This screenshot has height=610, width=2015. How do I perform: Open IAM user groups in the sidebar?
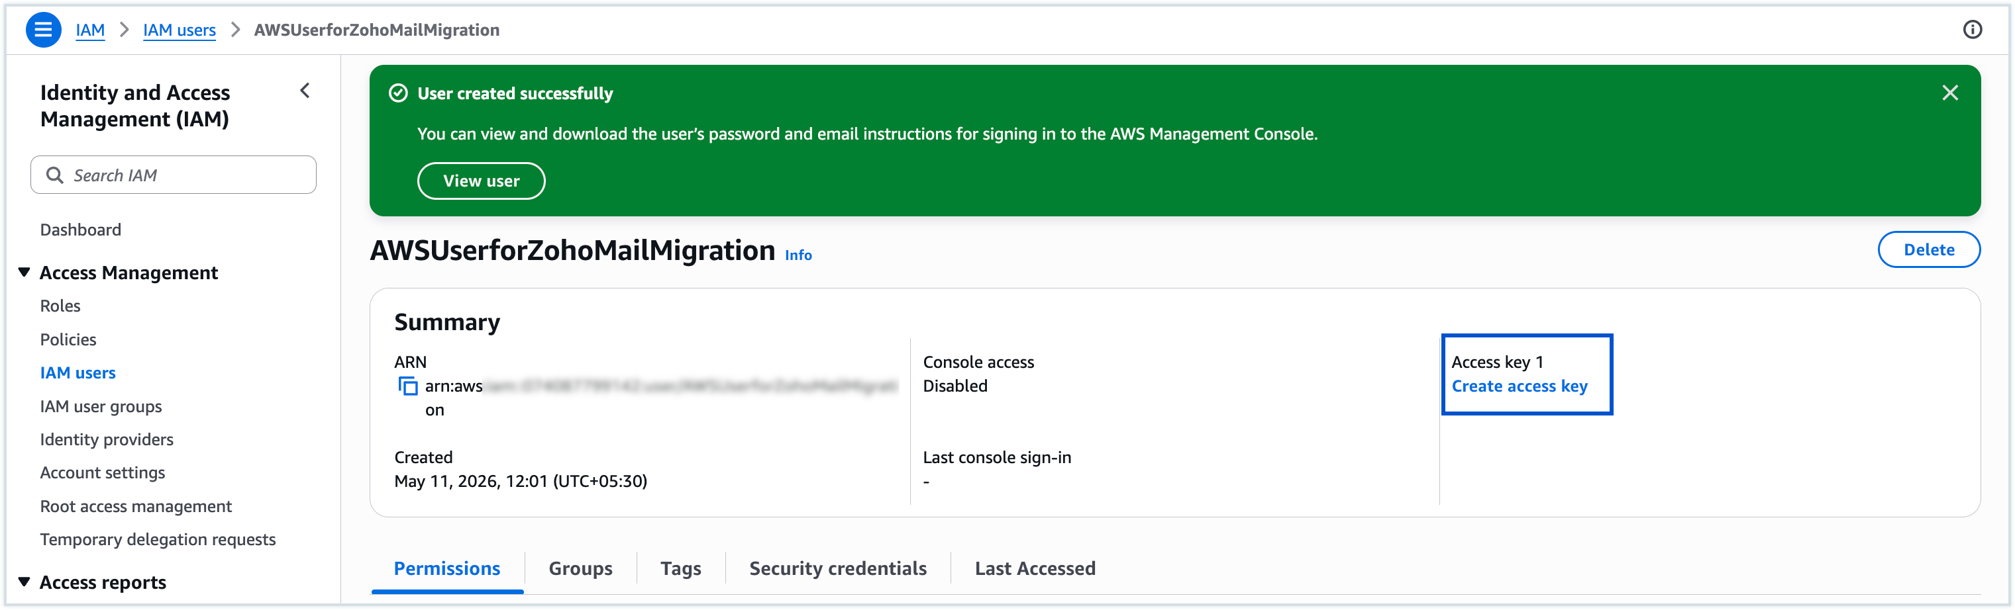[x=101, y=406]
